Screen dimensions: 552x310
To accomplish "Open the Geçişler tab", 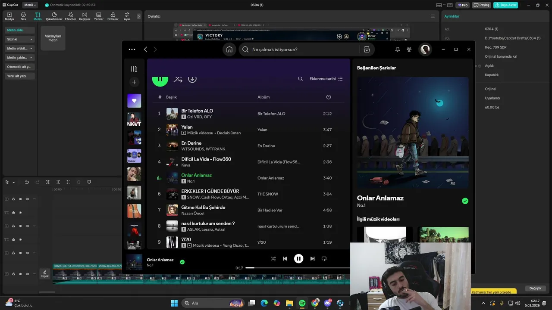I will tap(85, 16).
